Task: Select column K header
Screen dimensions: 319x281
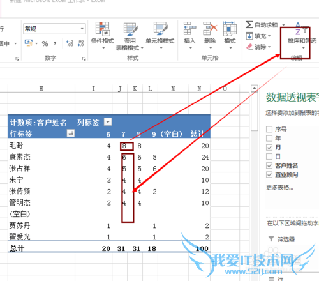Action: [x=135, y=89]
